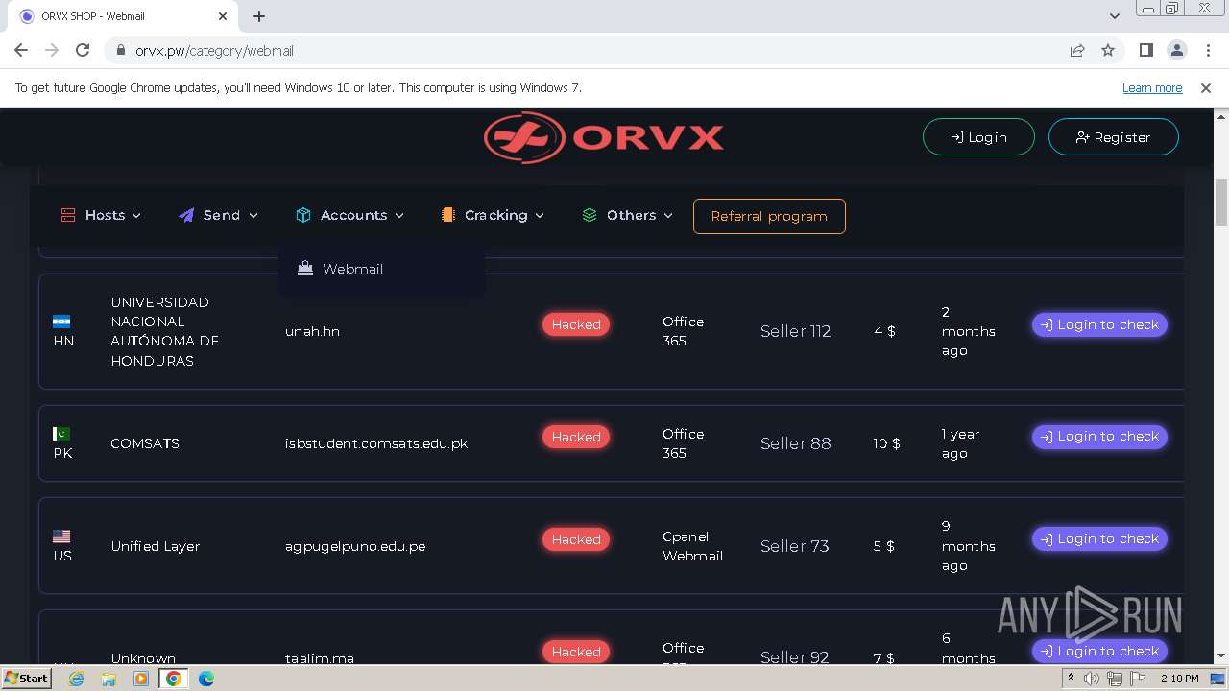Screen dimensions: 1229x691
Task: Click the Honduras flag icon
Action: point(61,322)
